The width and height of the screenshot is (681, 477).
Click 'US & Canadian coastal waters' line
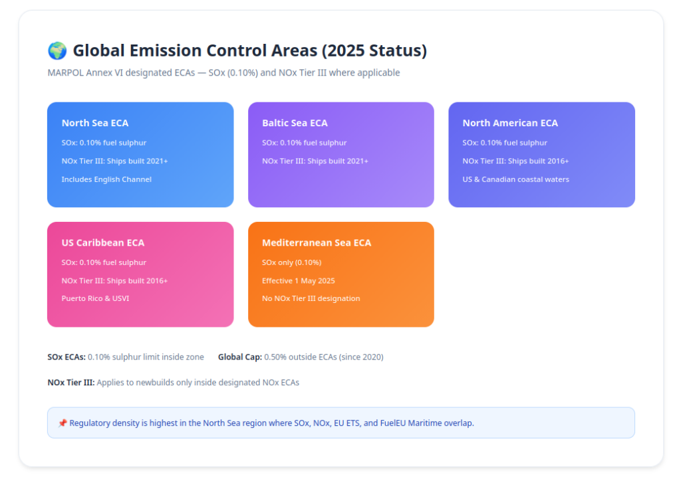pyautogui.click(x=515, y=179)
